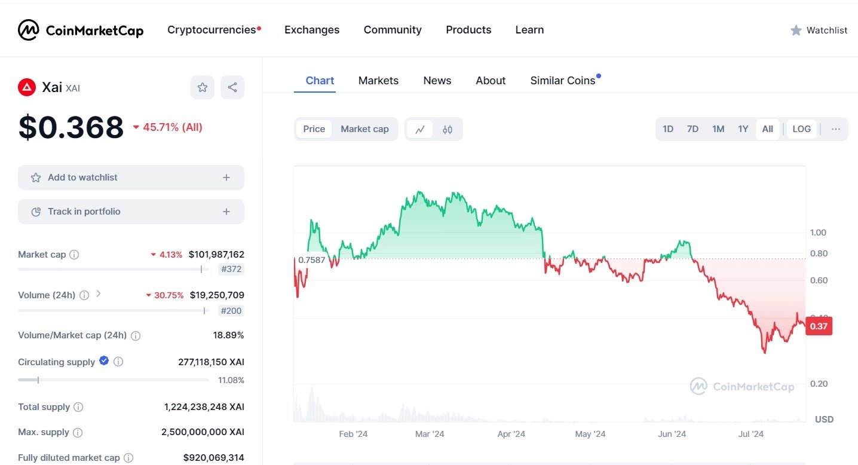Click Add to watchlist button
The image size is (858, 465).
131,178
